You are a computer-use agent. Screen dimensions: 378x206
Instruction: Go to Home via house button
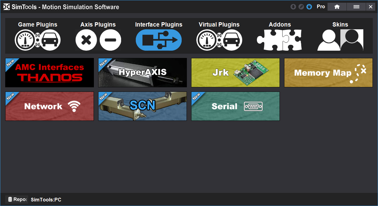pos(337,7)
